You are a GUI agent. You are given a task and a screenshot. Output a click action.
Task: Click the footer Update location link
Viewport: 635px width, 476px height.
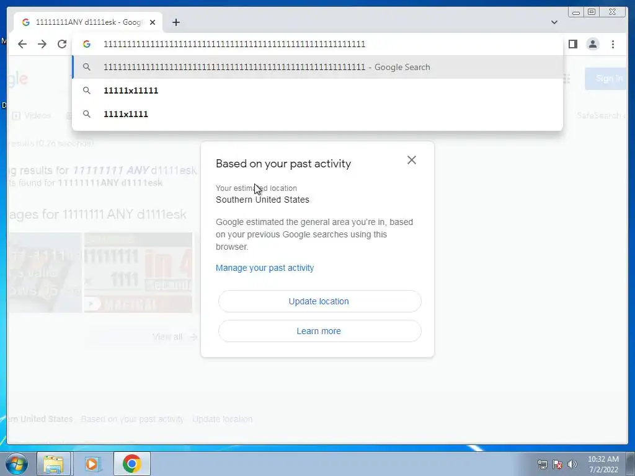(223, 419)
